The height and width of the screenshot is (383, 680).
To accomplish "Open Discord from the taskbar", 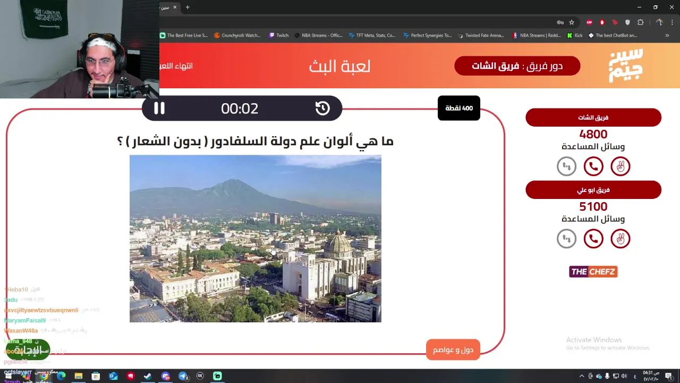I will coord(166,376).
